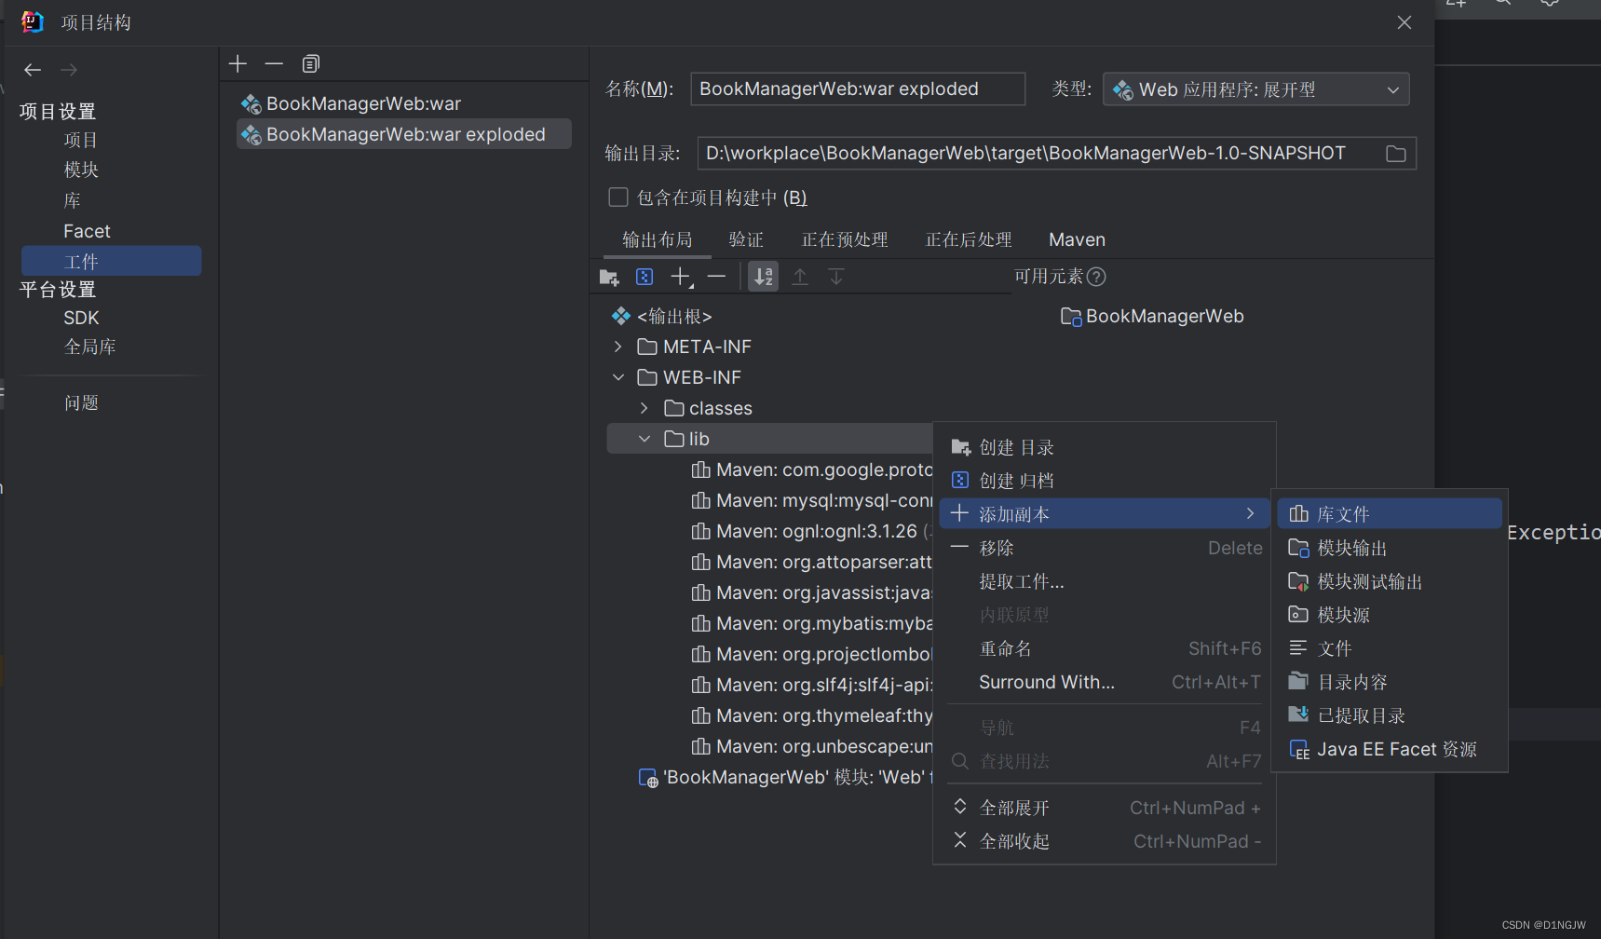Add copy plus icon in layout toolbar
The image size is (1601, 939).
coord(681,277)
